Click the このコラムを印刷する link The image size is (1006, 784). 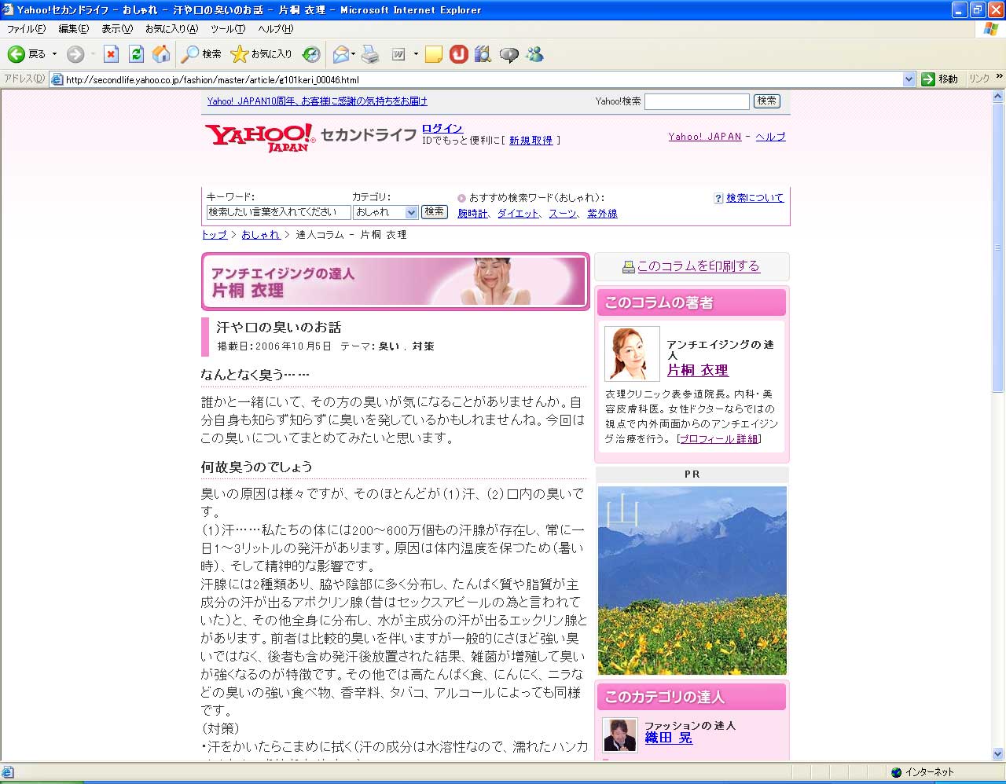698,266
